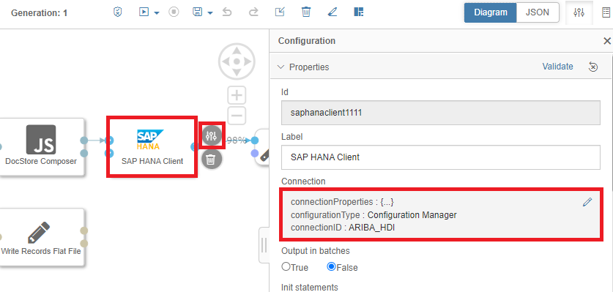Viewport: 613px width, 292px height.
Task: Click the 98% zoom level label
Action: click(x=236, y=141)
